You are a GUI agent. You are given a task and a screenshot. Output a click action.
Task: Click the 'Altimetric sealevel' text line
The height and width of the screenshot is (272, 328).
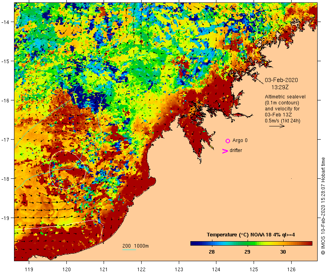coord(285,97)
